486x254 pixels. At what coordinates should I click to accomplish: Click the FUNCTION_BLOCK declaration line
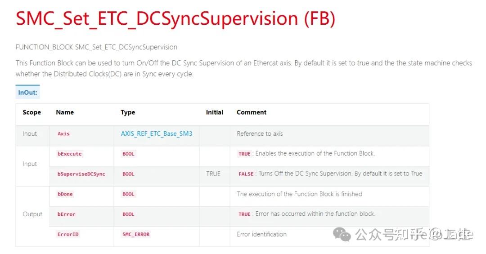pos(96,47)
